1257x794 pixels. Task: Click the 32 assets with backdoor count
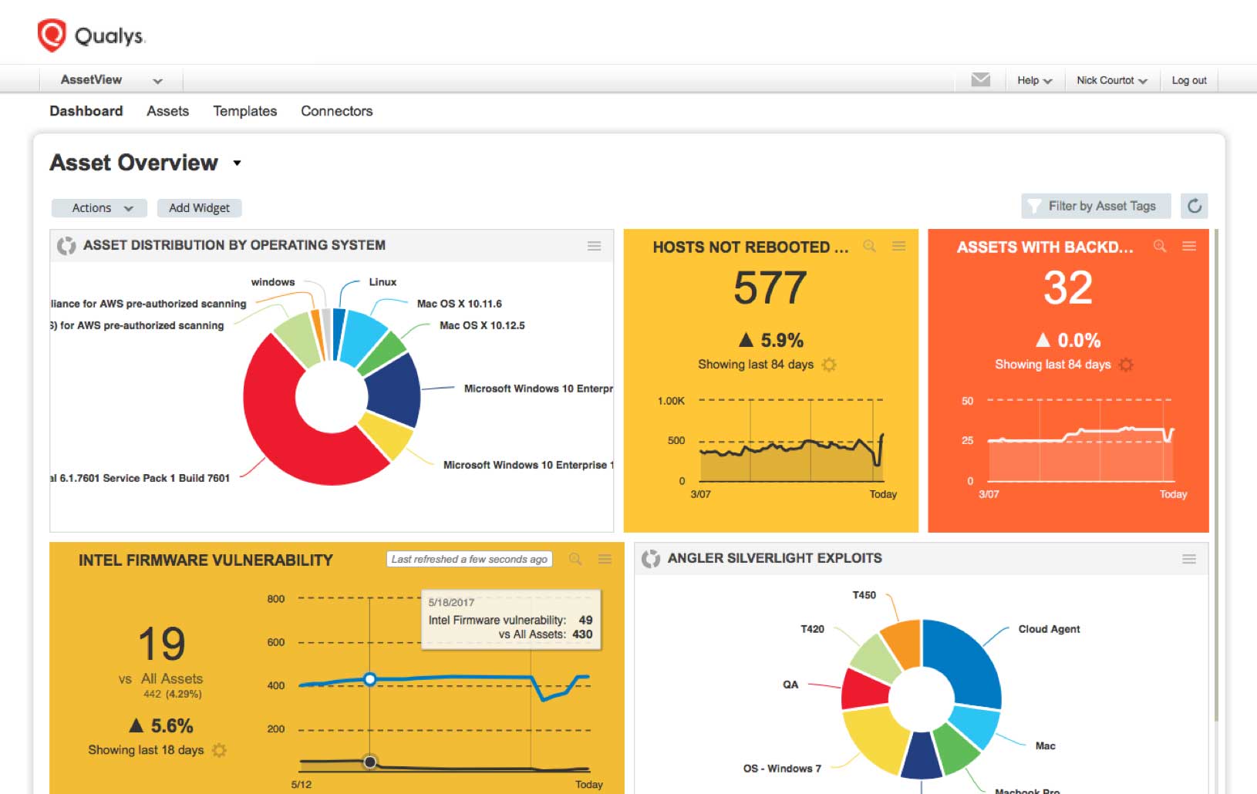(1068, 288)
